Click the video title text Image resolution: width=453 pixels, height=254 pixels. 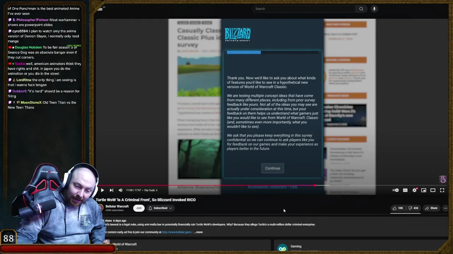[x=146, y=200]
